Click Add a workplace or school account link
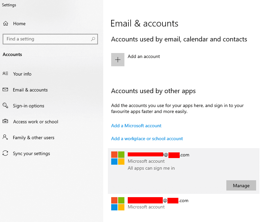 click(147, 139)
